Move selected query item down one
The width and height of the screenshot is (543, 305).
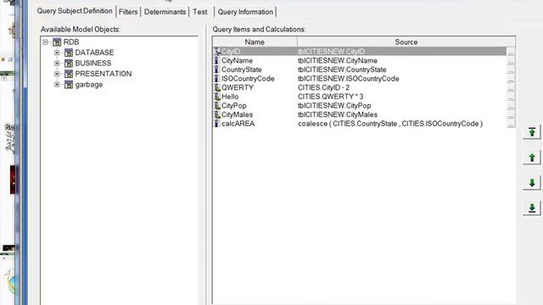point(532,183)
